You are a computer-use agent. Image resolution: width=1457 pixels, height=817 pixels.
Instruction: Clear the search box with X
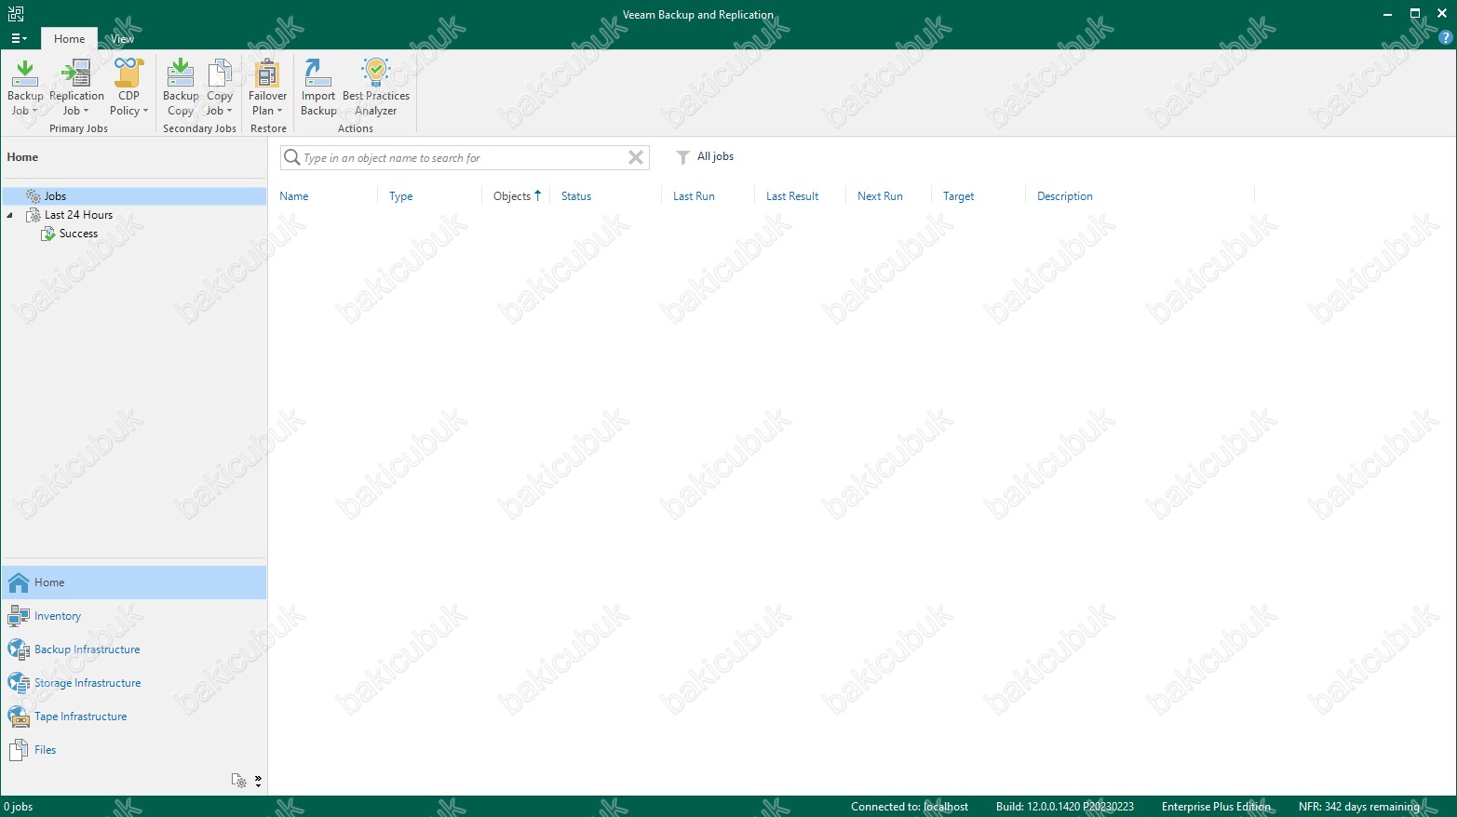click(636, 158)
